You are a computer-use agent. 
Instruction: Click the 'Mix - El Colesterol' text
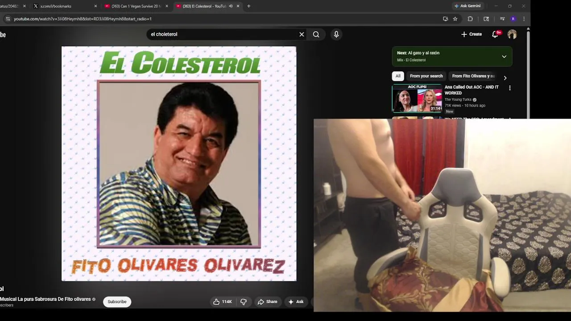click(411, 60)
